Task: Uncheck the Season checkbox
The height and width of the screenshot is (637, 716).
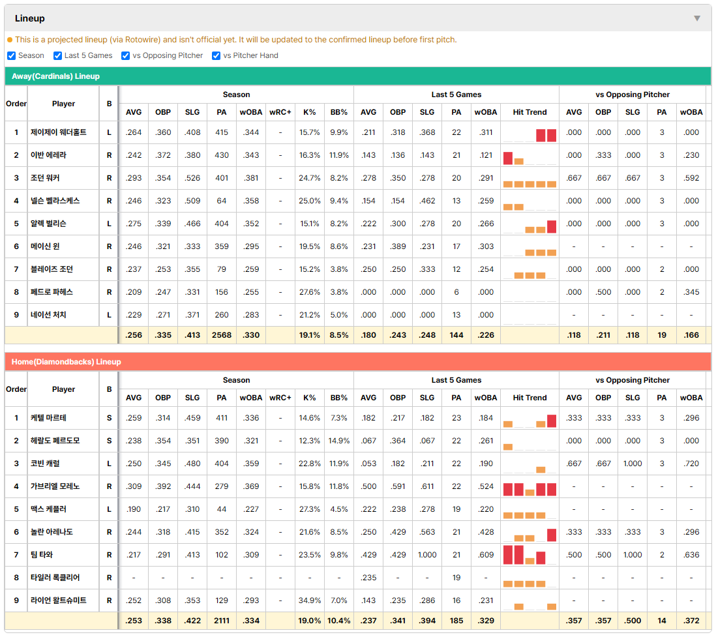Action: pyautogui.click(x=12, y=55)
